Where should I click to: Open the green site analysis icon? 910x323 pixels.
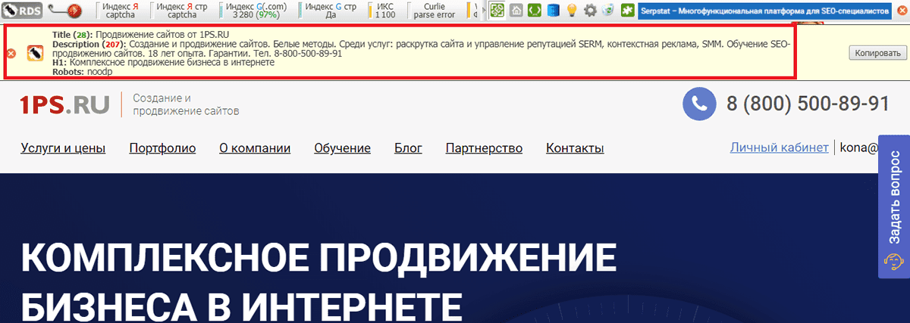[x=497, y=11]
